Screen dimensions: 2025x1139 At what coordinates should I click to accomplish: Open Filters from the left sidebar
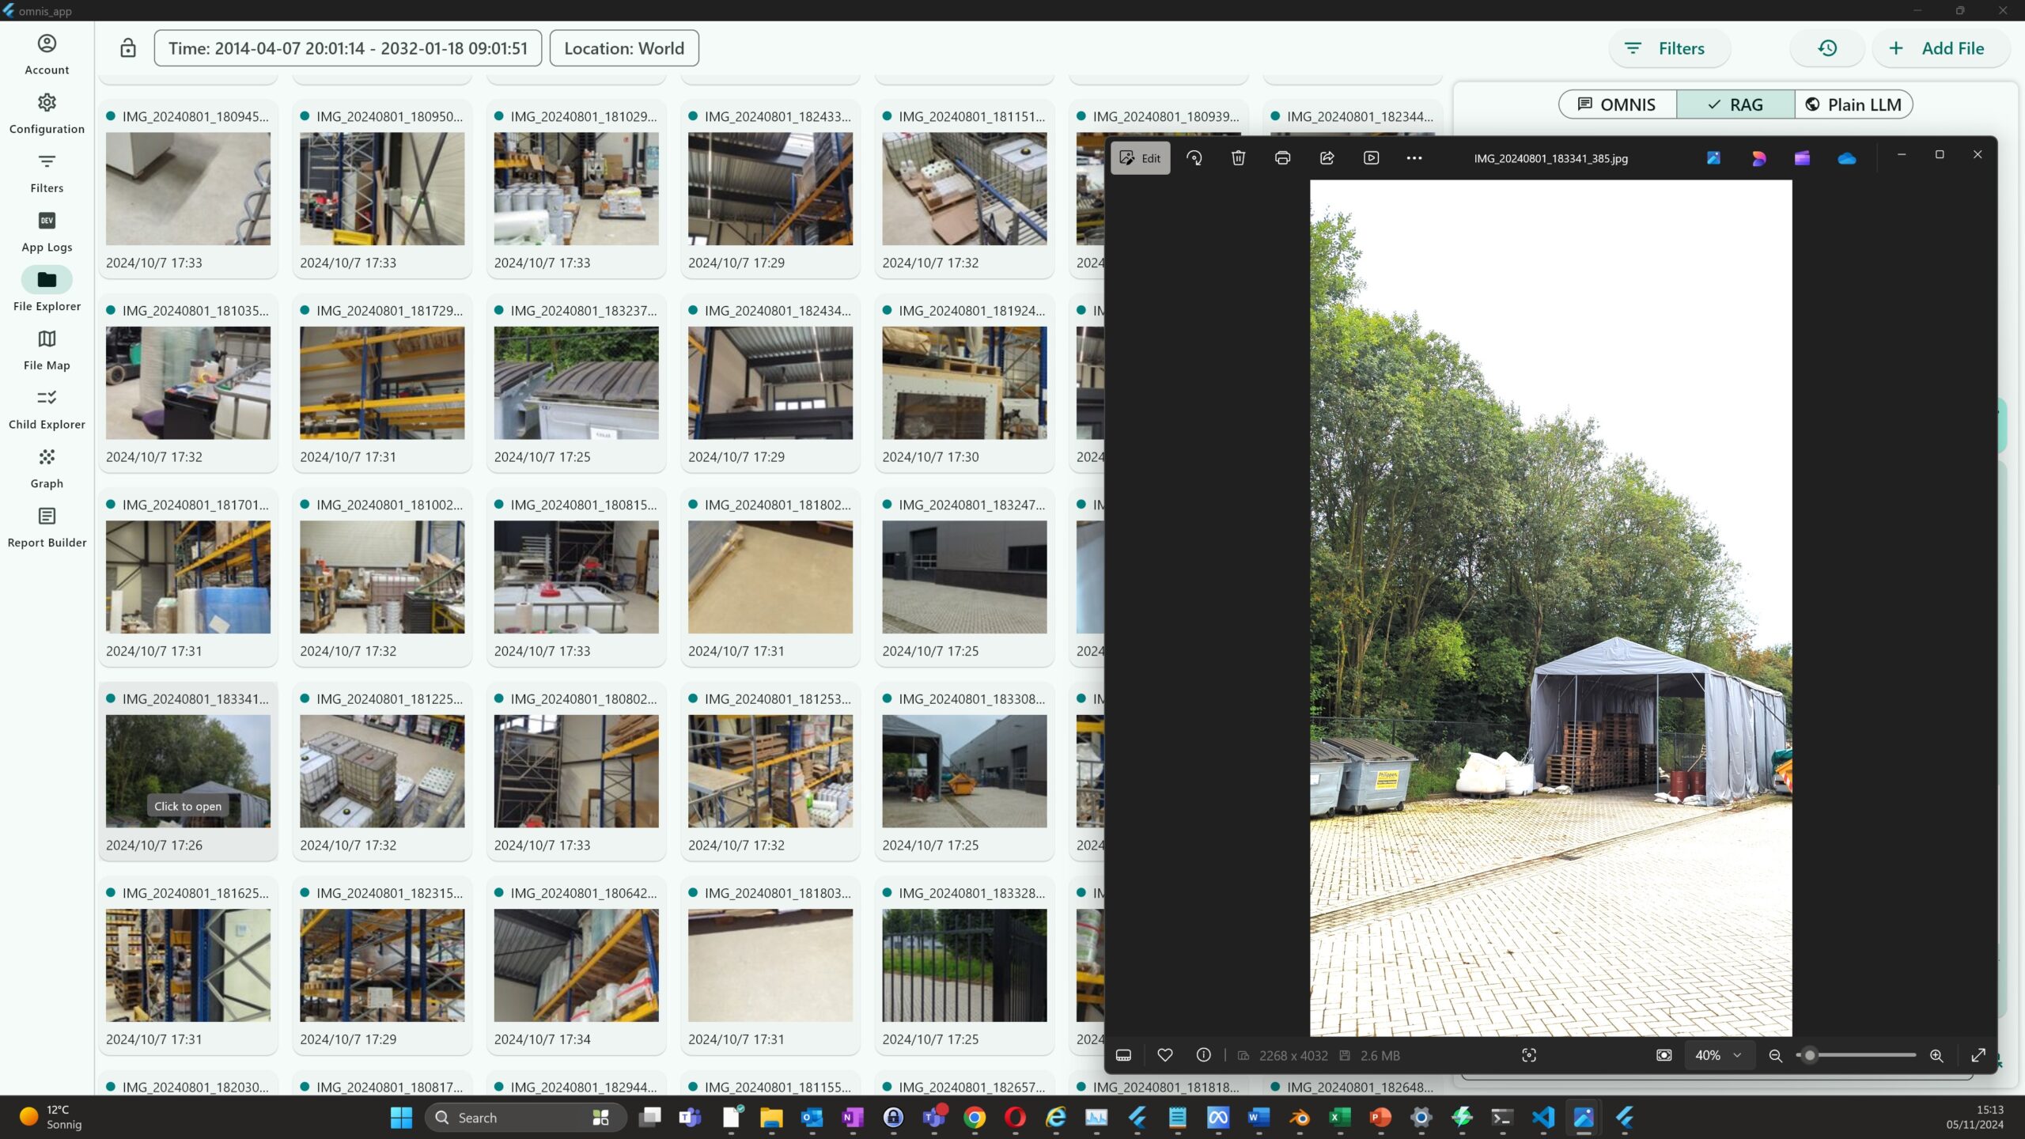click(47, 173)
